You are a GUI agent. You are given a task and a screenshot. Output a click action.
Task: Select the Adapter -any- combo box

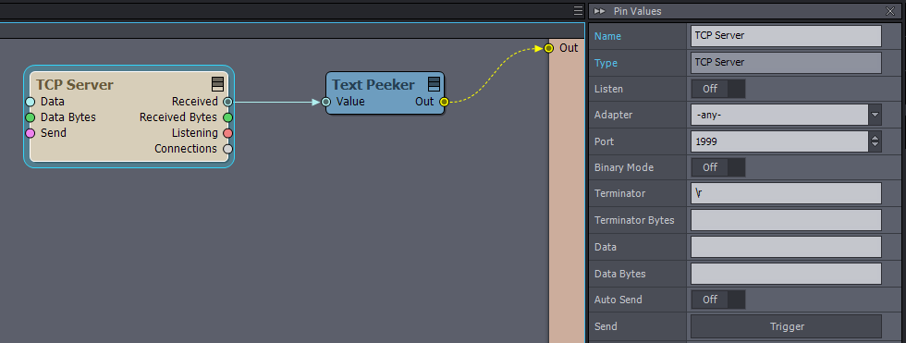click(779, 115)
